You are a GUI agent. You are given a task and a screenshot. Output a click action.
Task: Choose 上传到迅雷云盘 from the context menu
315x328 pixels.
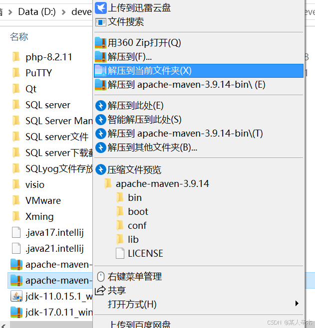click(199, 8)
